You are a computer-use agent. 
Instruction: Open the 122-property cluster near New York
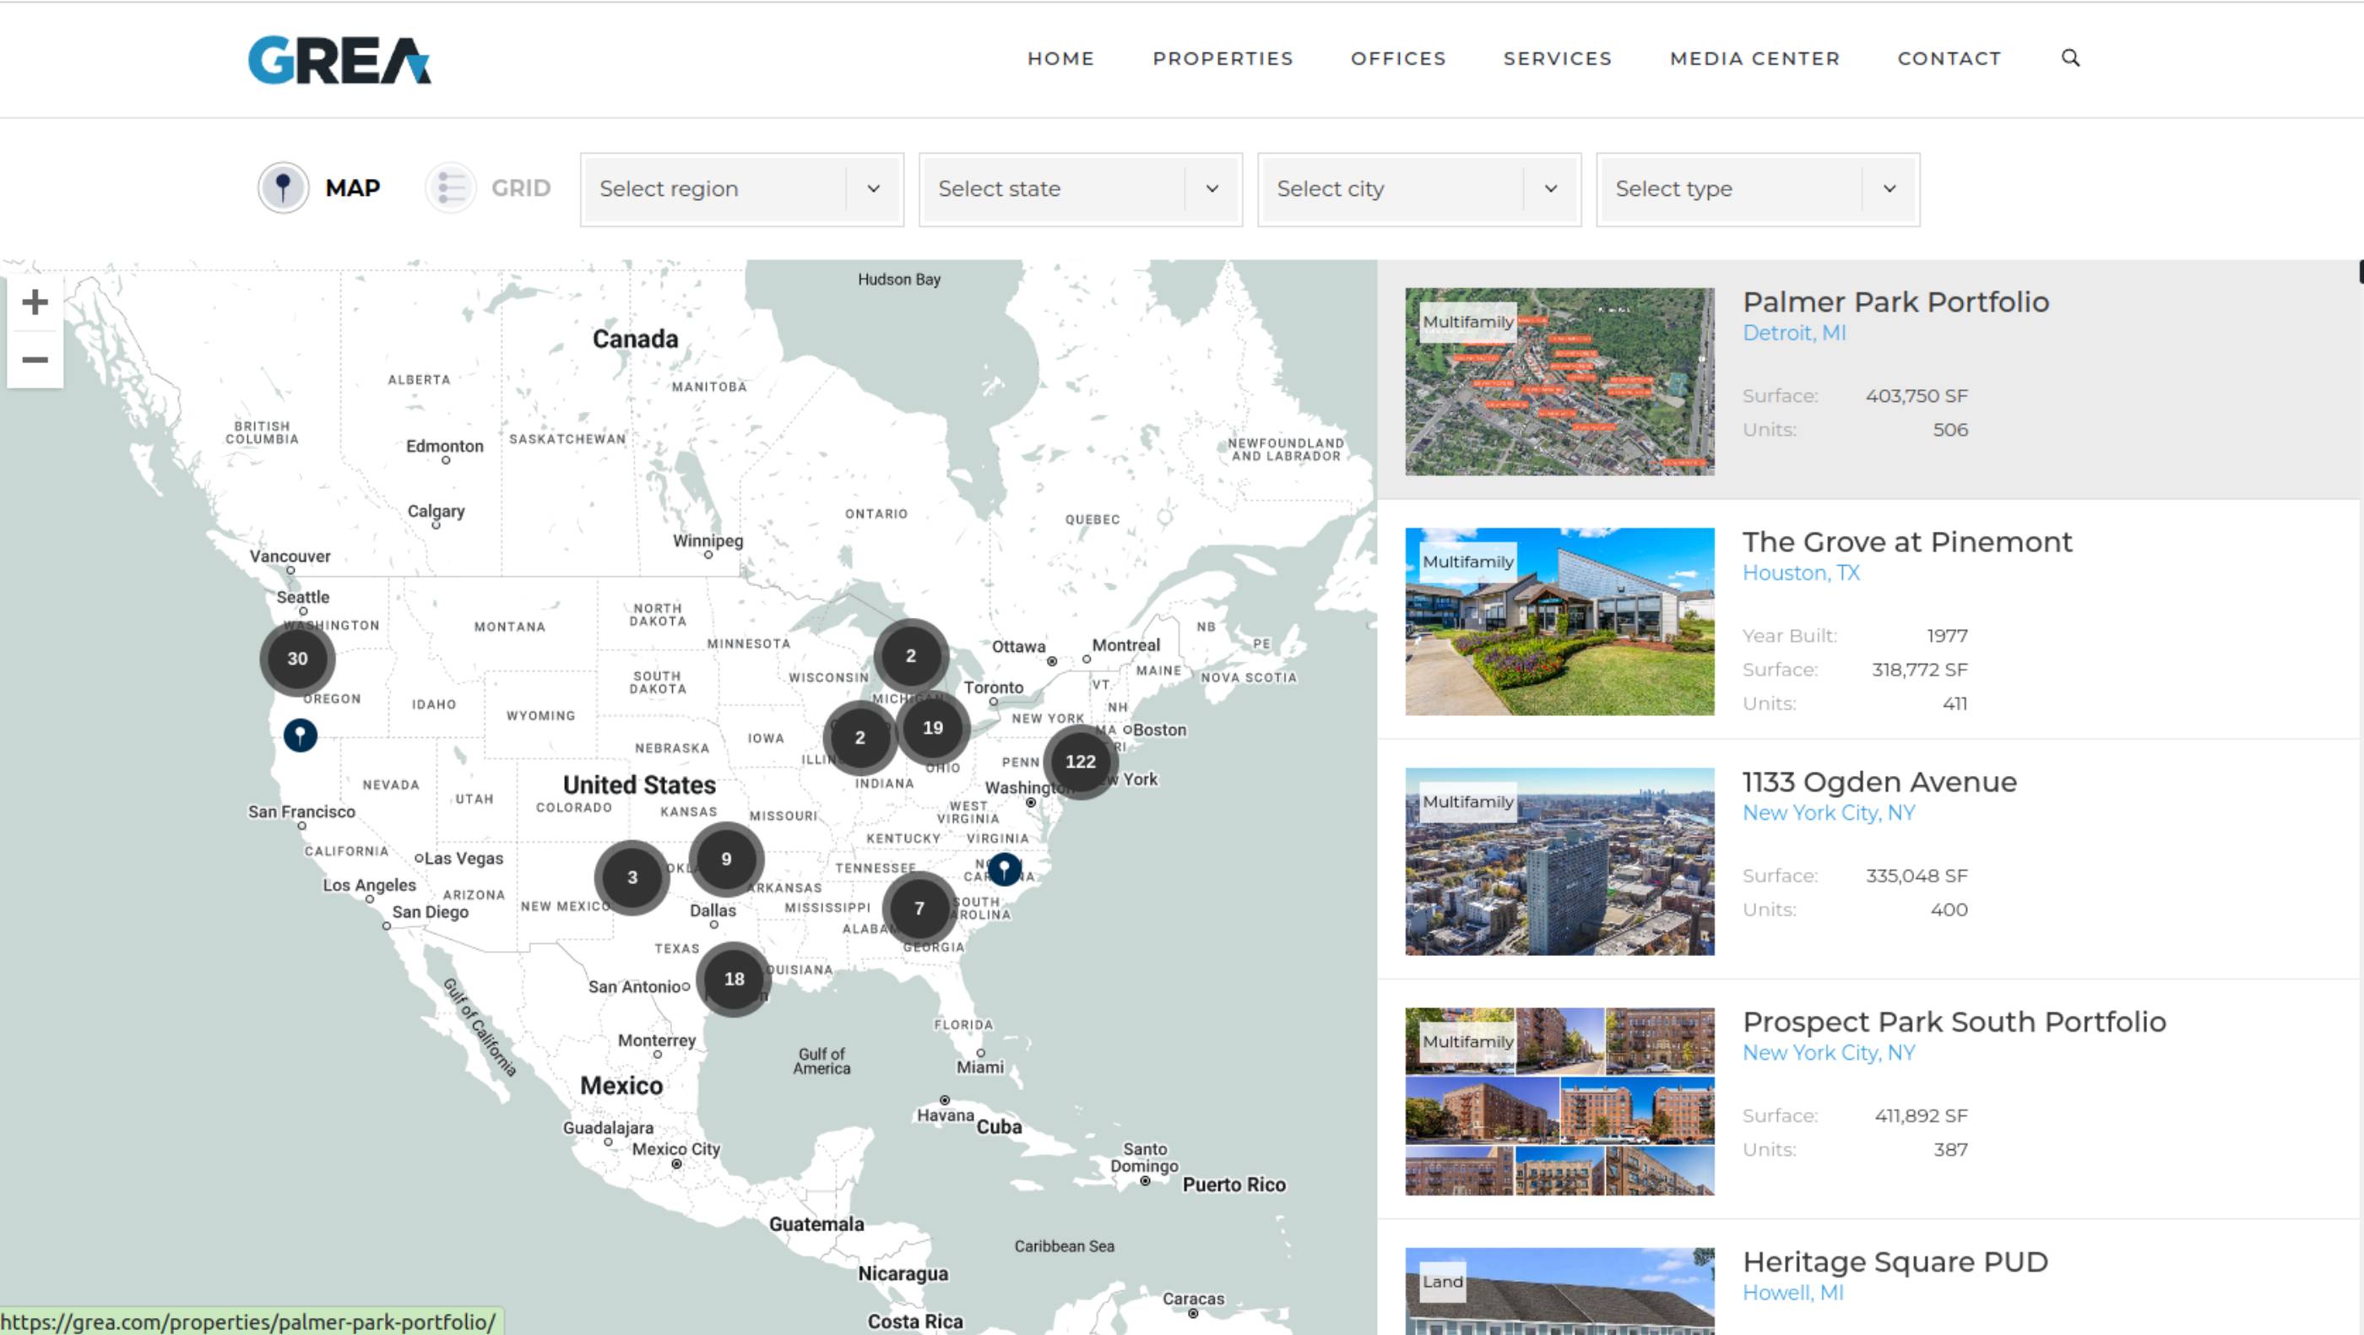pyautogui.click(x=1080, y=762)
